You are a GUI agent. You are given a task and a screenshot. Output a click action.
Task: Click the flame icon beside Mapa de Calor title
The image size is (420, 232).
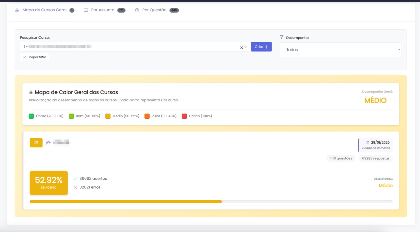31,93
